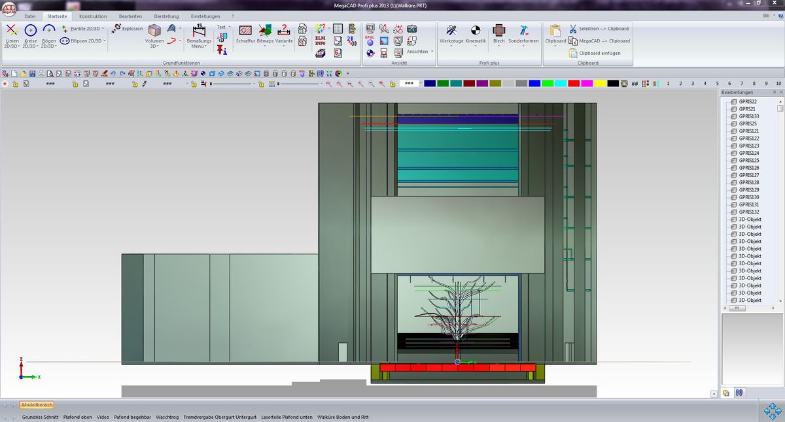Viewport: 785px width, 422px height.
Task: Select GPRIS133 in the Bearbeitungen tree
Action: tap(748, 116)
